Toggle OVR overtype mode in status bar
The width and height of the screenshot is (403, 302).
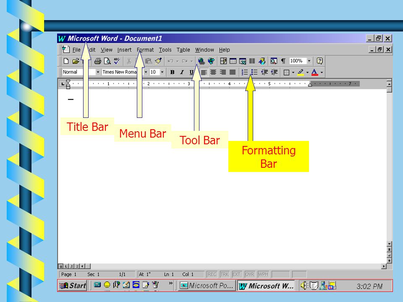coord(249,274)
